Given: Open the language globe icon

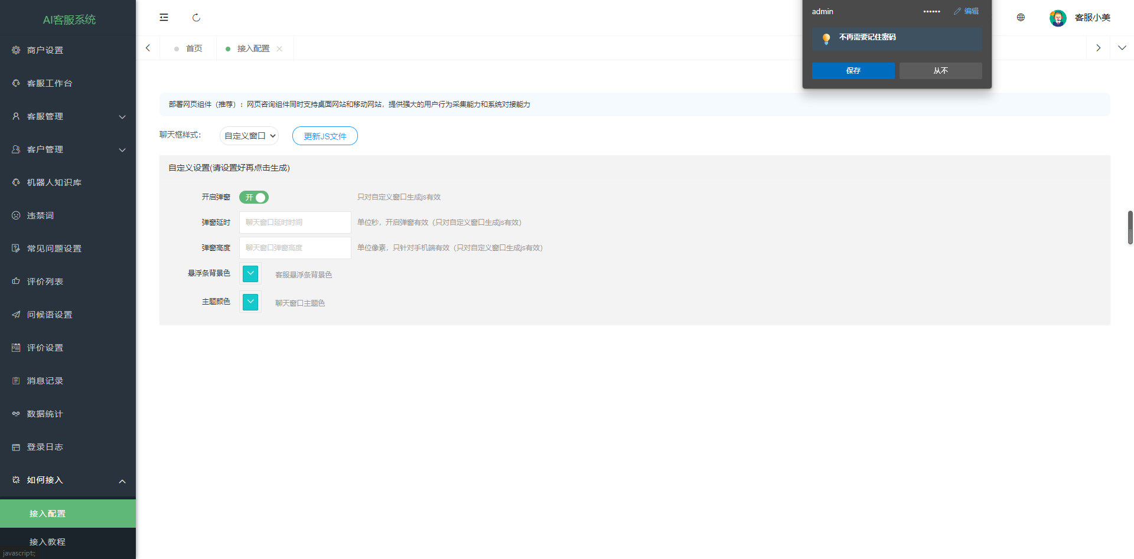Looking at the screenshot, I should (x=1021, y=18).
